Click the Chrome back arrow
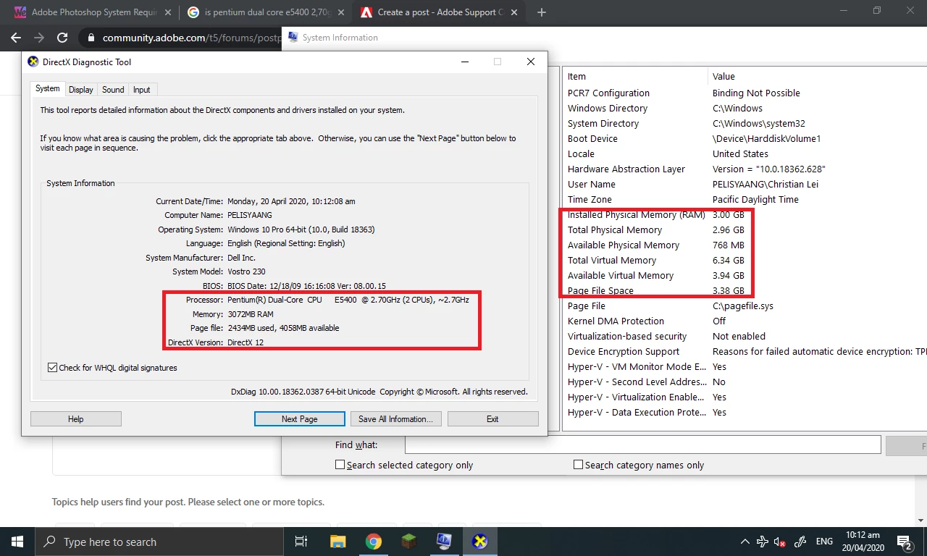The width and height of the screenshot is (927, 556). (x=16, y=38)
